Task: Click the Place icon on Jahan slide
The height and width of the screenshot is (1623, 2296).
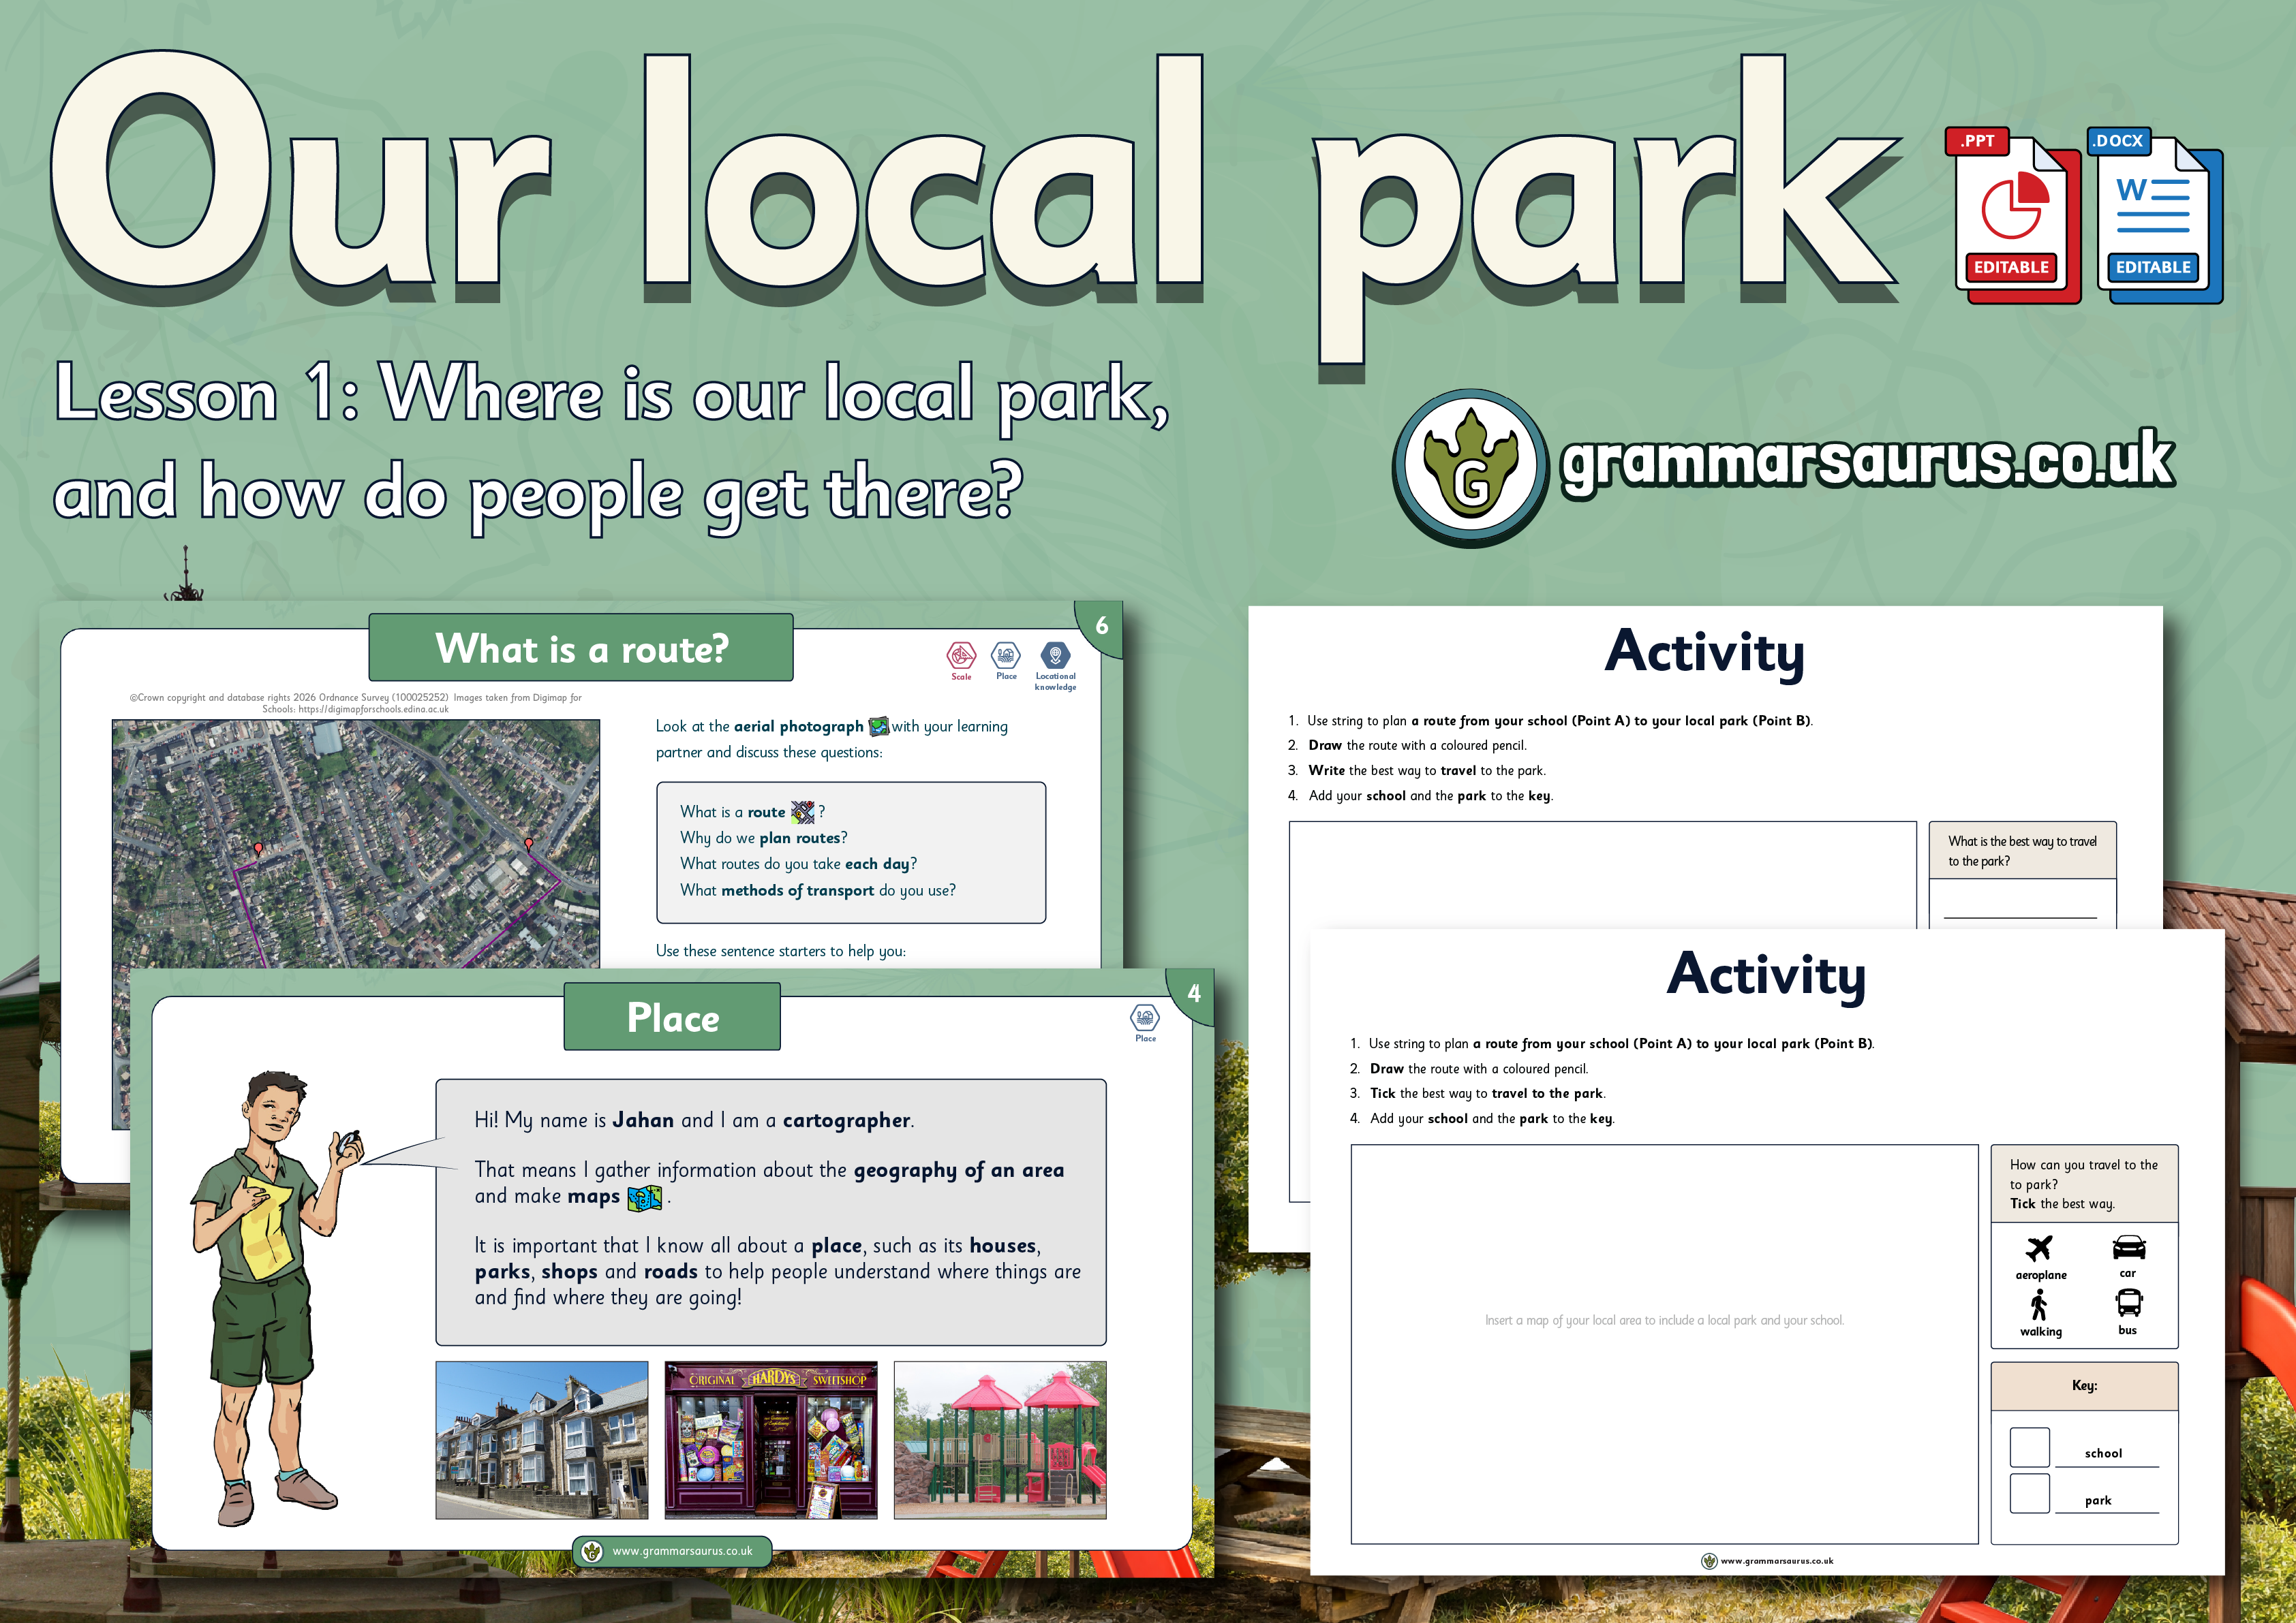Action: coord(1145,1018)
